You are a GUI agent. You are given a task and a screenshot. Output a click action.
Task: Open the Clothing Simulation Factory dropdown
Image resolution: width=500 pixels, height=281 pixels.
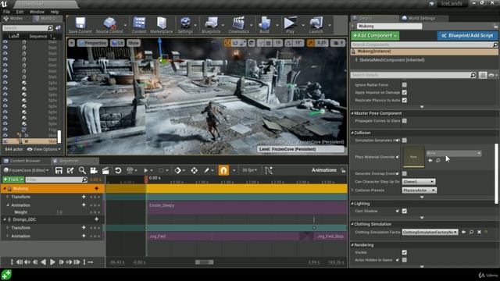pyautogui.click(x=430, y=232)
